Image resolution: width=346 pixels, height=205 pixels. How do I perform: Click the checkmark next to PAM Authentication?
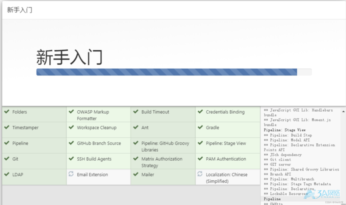coord(200,159)
